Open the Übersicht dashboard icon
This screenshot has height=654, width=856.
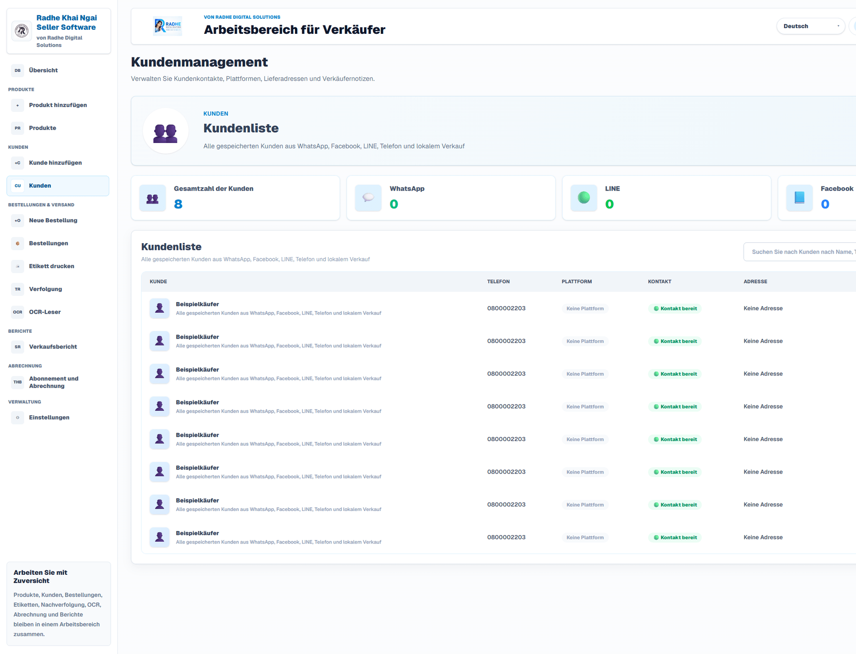[x=17, y=70]
